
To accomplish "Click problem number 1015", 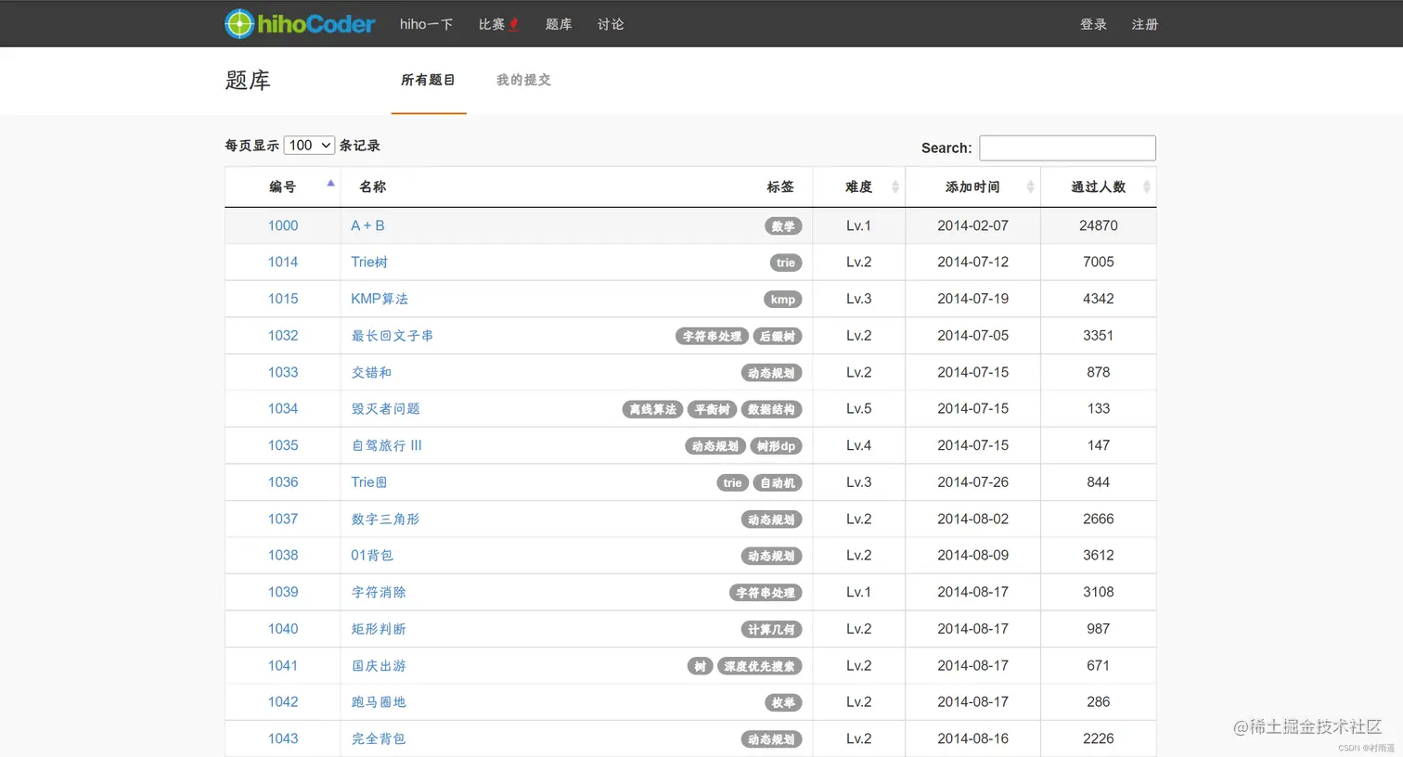I will pos(283,299).
